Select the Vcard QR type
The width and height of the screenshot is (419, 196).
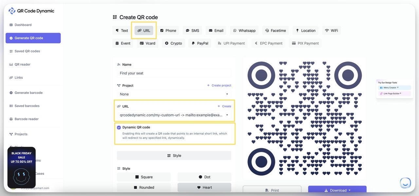(147, 43)
